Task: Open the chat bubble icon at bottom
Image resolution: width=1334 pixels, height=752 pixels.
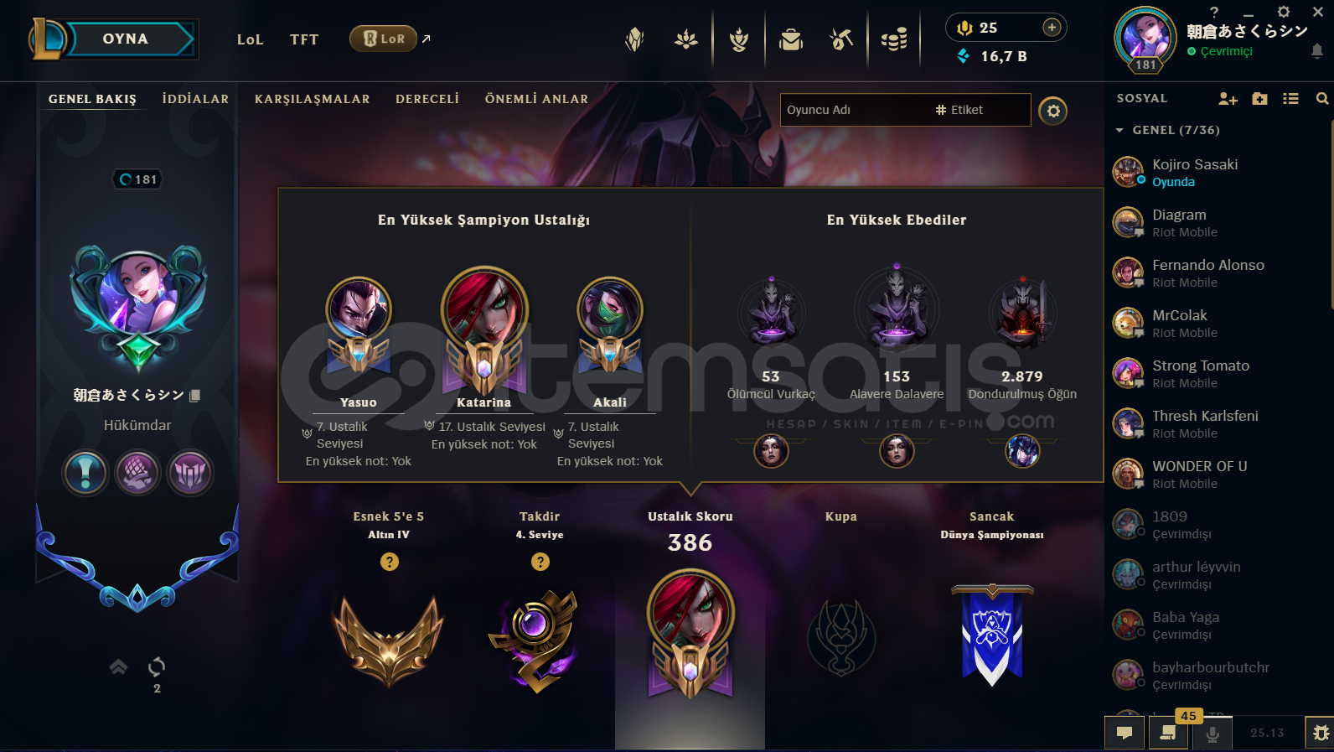Action: (1125, 733)
